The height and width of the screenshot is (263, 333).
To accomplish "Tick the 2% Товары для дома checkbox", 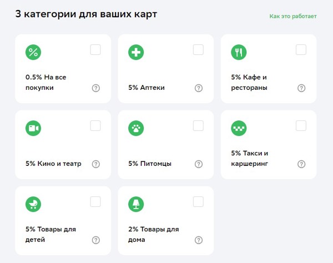I will 198,202.
